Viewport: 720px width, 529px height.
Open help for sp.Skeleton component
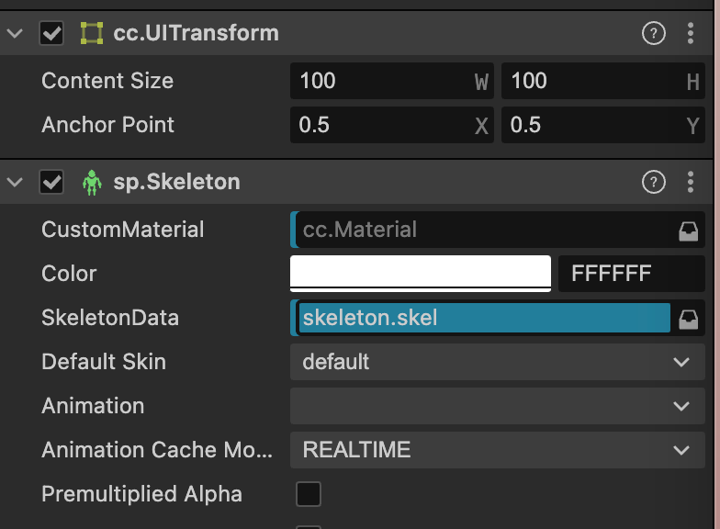tap(653, 183)
